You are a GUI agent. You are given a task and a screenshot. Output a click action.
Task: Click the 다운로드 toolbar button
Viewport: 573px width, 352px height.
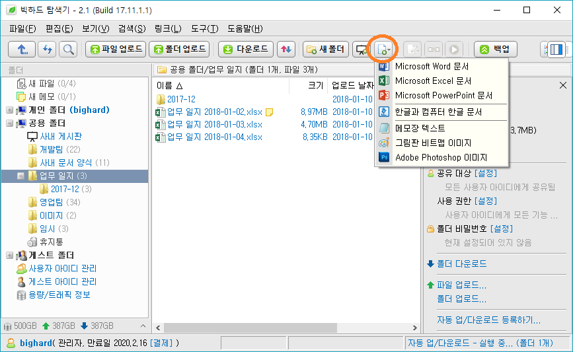246,50
